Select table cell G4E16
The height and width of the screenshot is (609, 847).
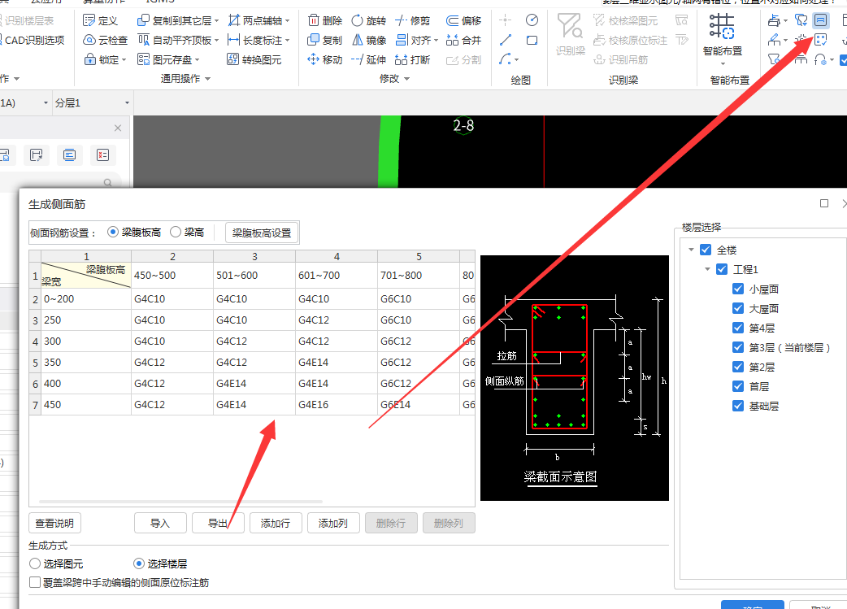[336, 405]
